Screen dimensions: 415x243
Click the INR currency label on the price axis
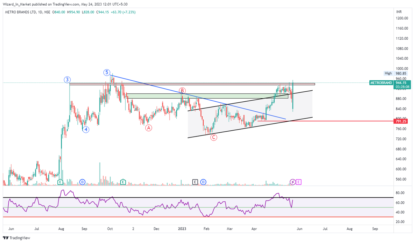[399, 12]
